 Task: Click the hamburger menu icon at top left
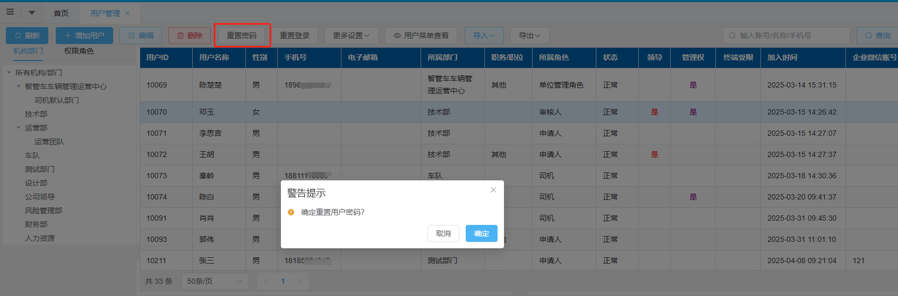[10, 12]
